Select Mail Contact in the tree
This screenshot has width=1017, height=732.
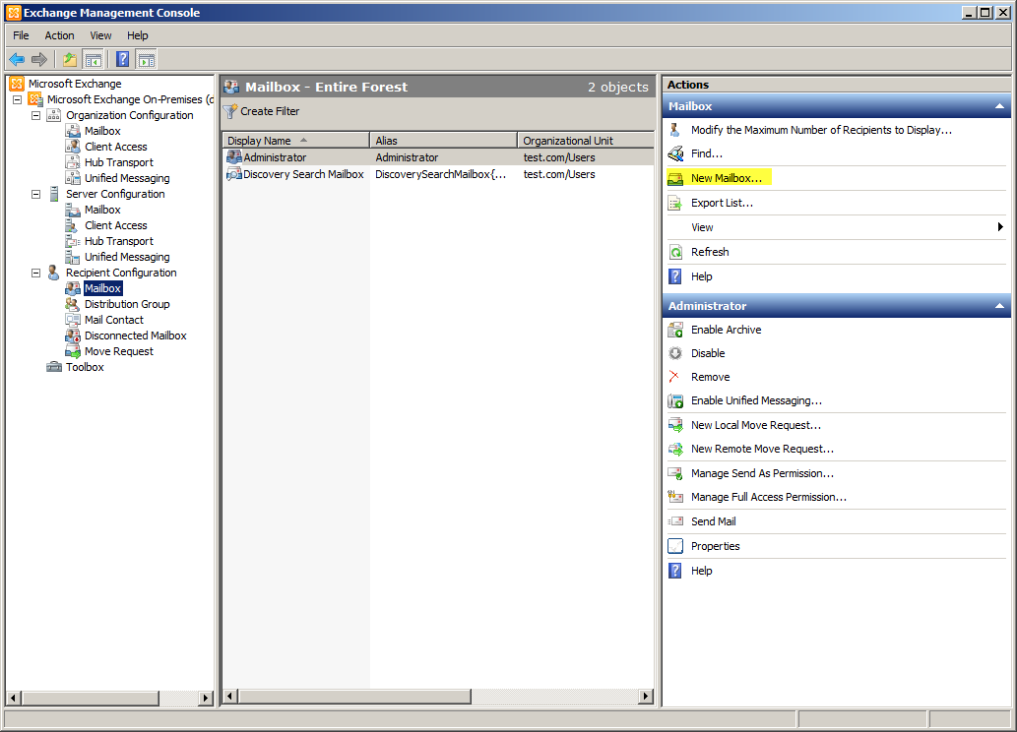tap(113, 320)
